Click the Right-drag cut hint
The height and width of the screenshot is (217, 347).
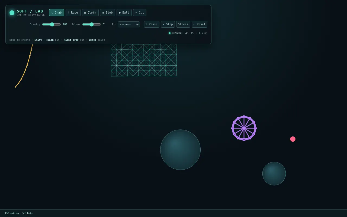(74, 40)
